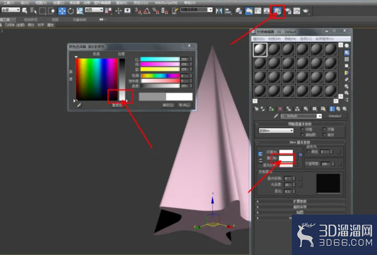The height and width of the screenshot is (255, 377).
Task: Open the Blinn shader type dropdown
Action: click(x=276, y=131)
